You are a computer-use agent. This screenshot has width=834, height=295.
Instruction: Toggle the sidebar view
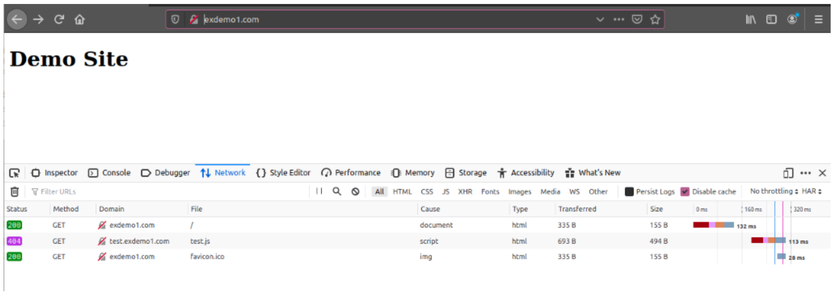point(771,19)
